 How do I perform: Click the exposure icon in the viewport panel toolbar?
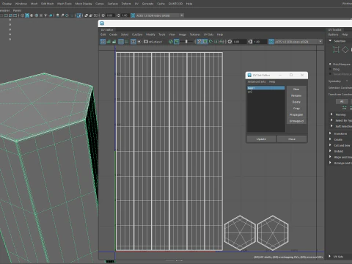click(103, 15)
